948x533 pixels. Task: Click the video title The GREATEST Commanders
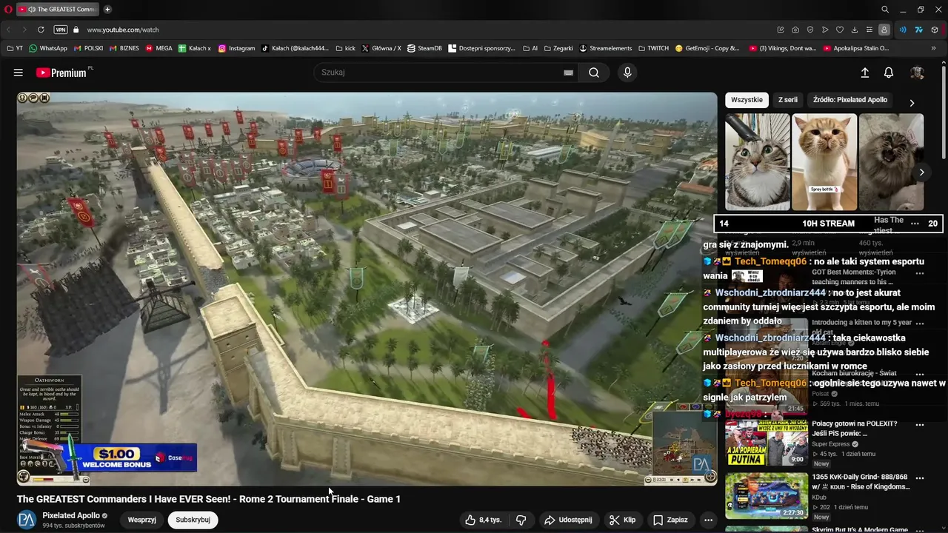[209, 499]
